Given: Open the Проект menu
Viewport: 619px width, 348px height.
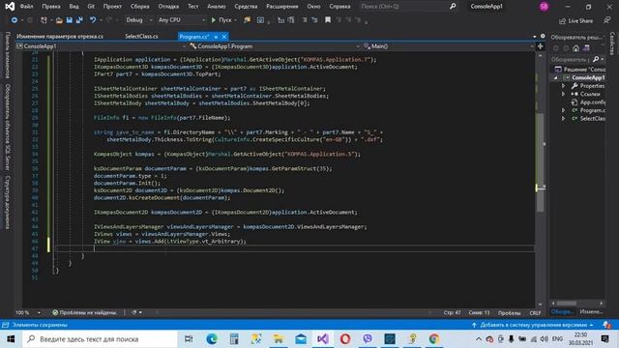Looking at the screenshot, I should coord(112,7).
